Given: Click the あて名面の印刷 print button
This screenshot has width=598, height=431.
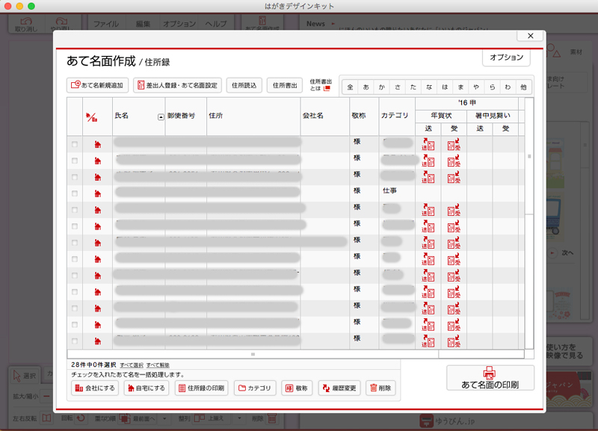Looking at the screenshot, I should (x=490, y=378).
